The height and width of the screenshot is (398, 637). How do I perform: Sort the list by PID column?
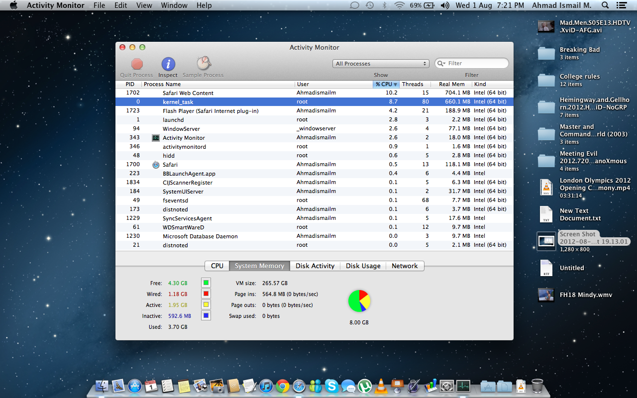click(x=129, y=84)
